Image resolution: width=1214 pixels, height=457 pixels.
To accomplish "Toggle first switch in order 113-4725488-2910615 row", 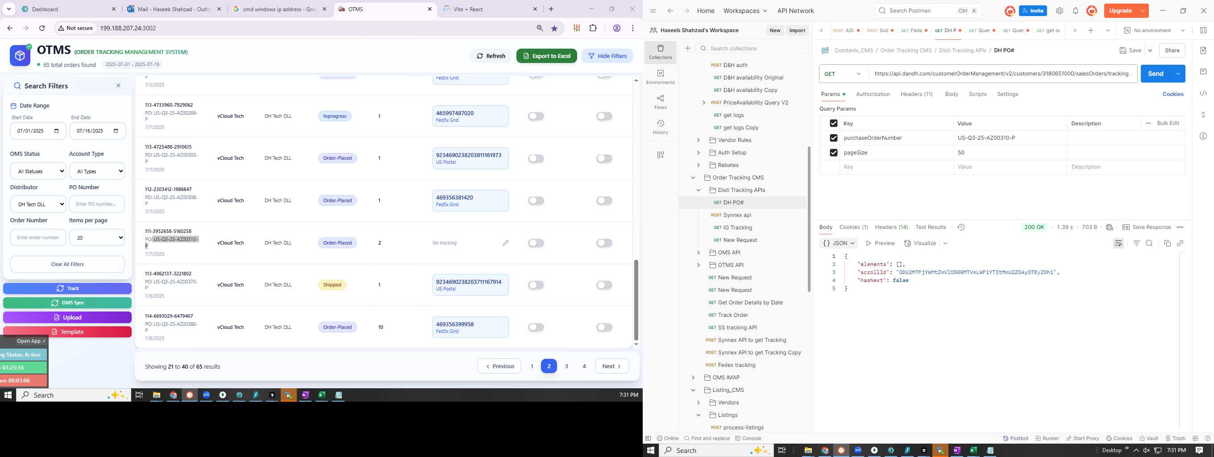I will point(536,158).
